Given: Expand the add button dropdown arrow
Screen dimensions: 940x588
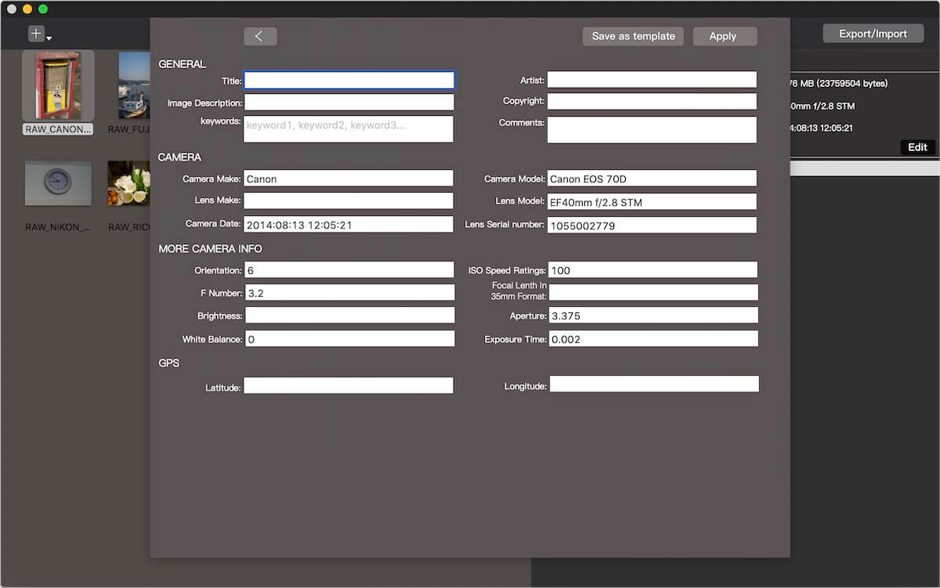Looking at the screenshot, I should [49, 38].
